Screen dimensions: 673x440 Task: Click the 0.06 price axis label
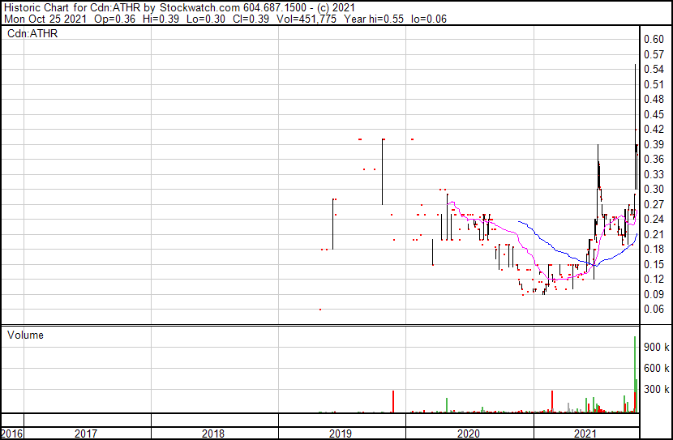(x=654, y=310)
